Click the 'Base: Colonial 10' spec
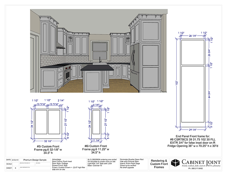 tap(95, 165)
